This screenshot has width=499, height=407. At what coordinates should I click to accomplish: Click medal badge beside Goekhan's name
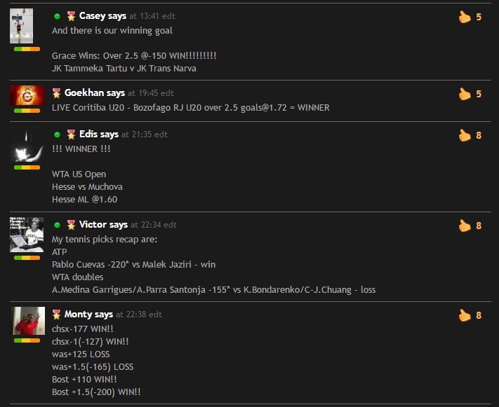point(56,93)
